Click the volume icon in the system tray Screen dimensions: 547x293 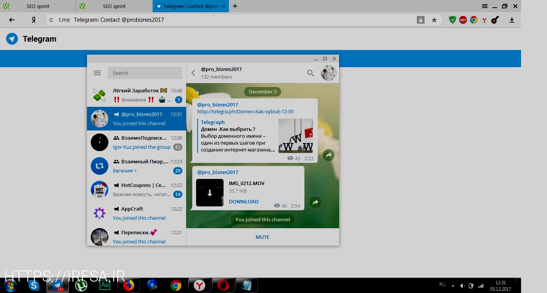click(462, 286)
